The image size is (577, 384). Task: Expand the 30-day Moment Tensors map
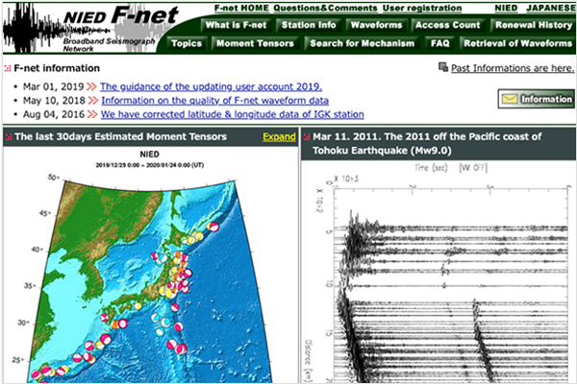(279, 137)
